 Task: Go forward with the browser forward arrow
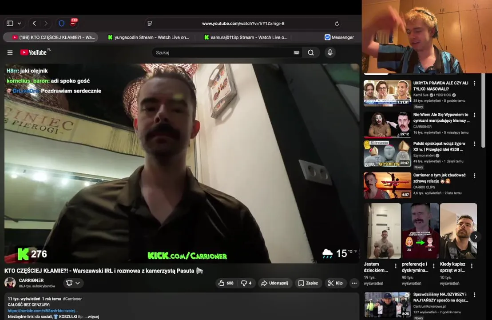[x=46, y=23]
